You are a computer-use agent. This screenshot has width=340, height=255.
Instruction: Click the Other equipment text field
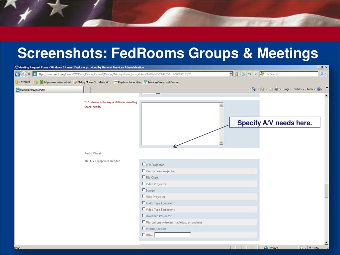(173, 235)
